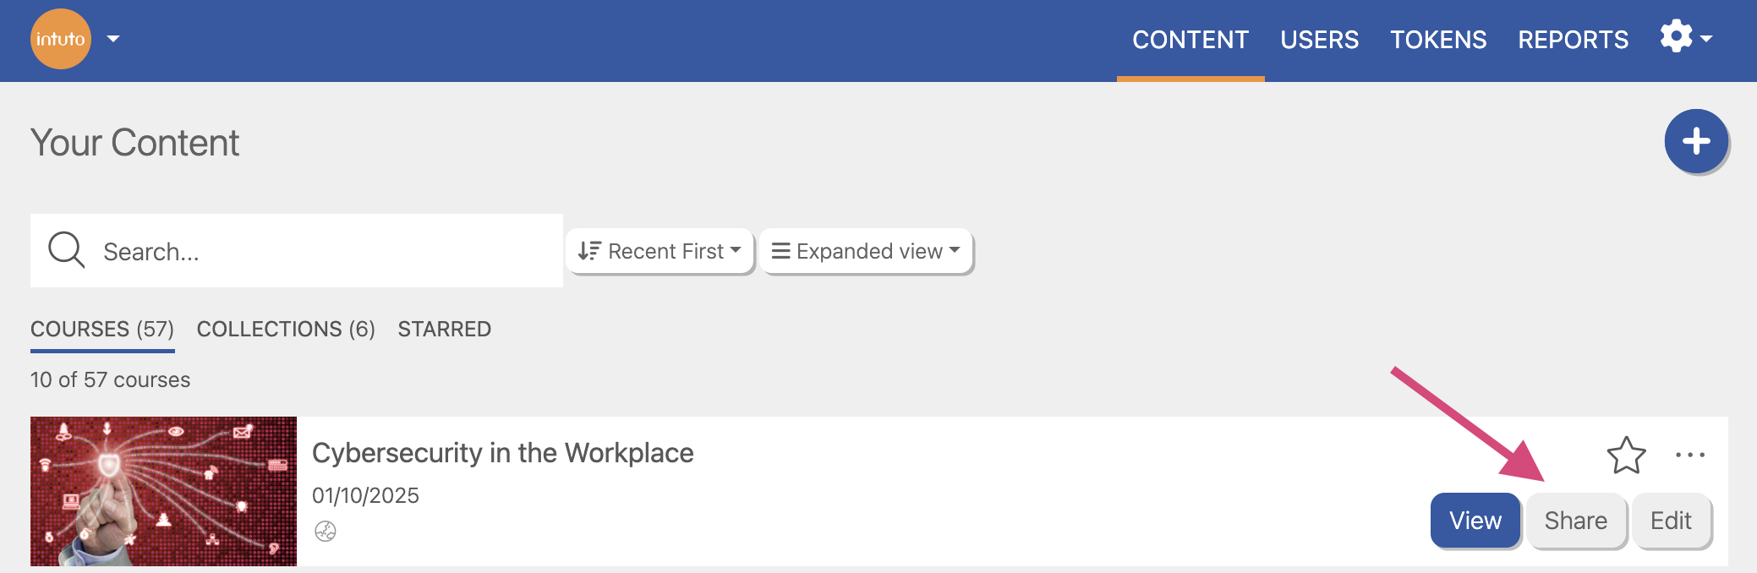Click the Share button for the course
The width and height of the screenshot is (1757, 573).
pos(1575,521)
